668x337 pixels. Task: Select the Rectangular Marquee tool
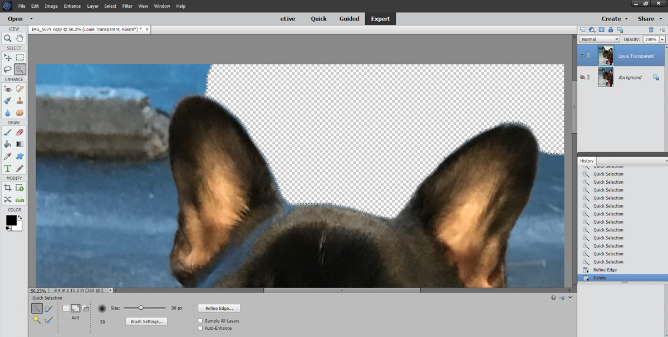[x=20, y=57]
